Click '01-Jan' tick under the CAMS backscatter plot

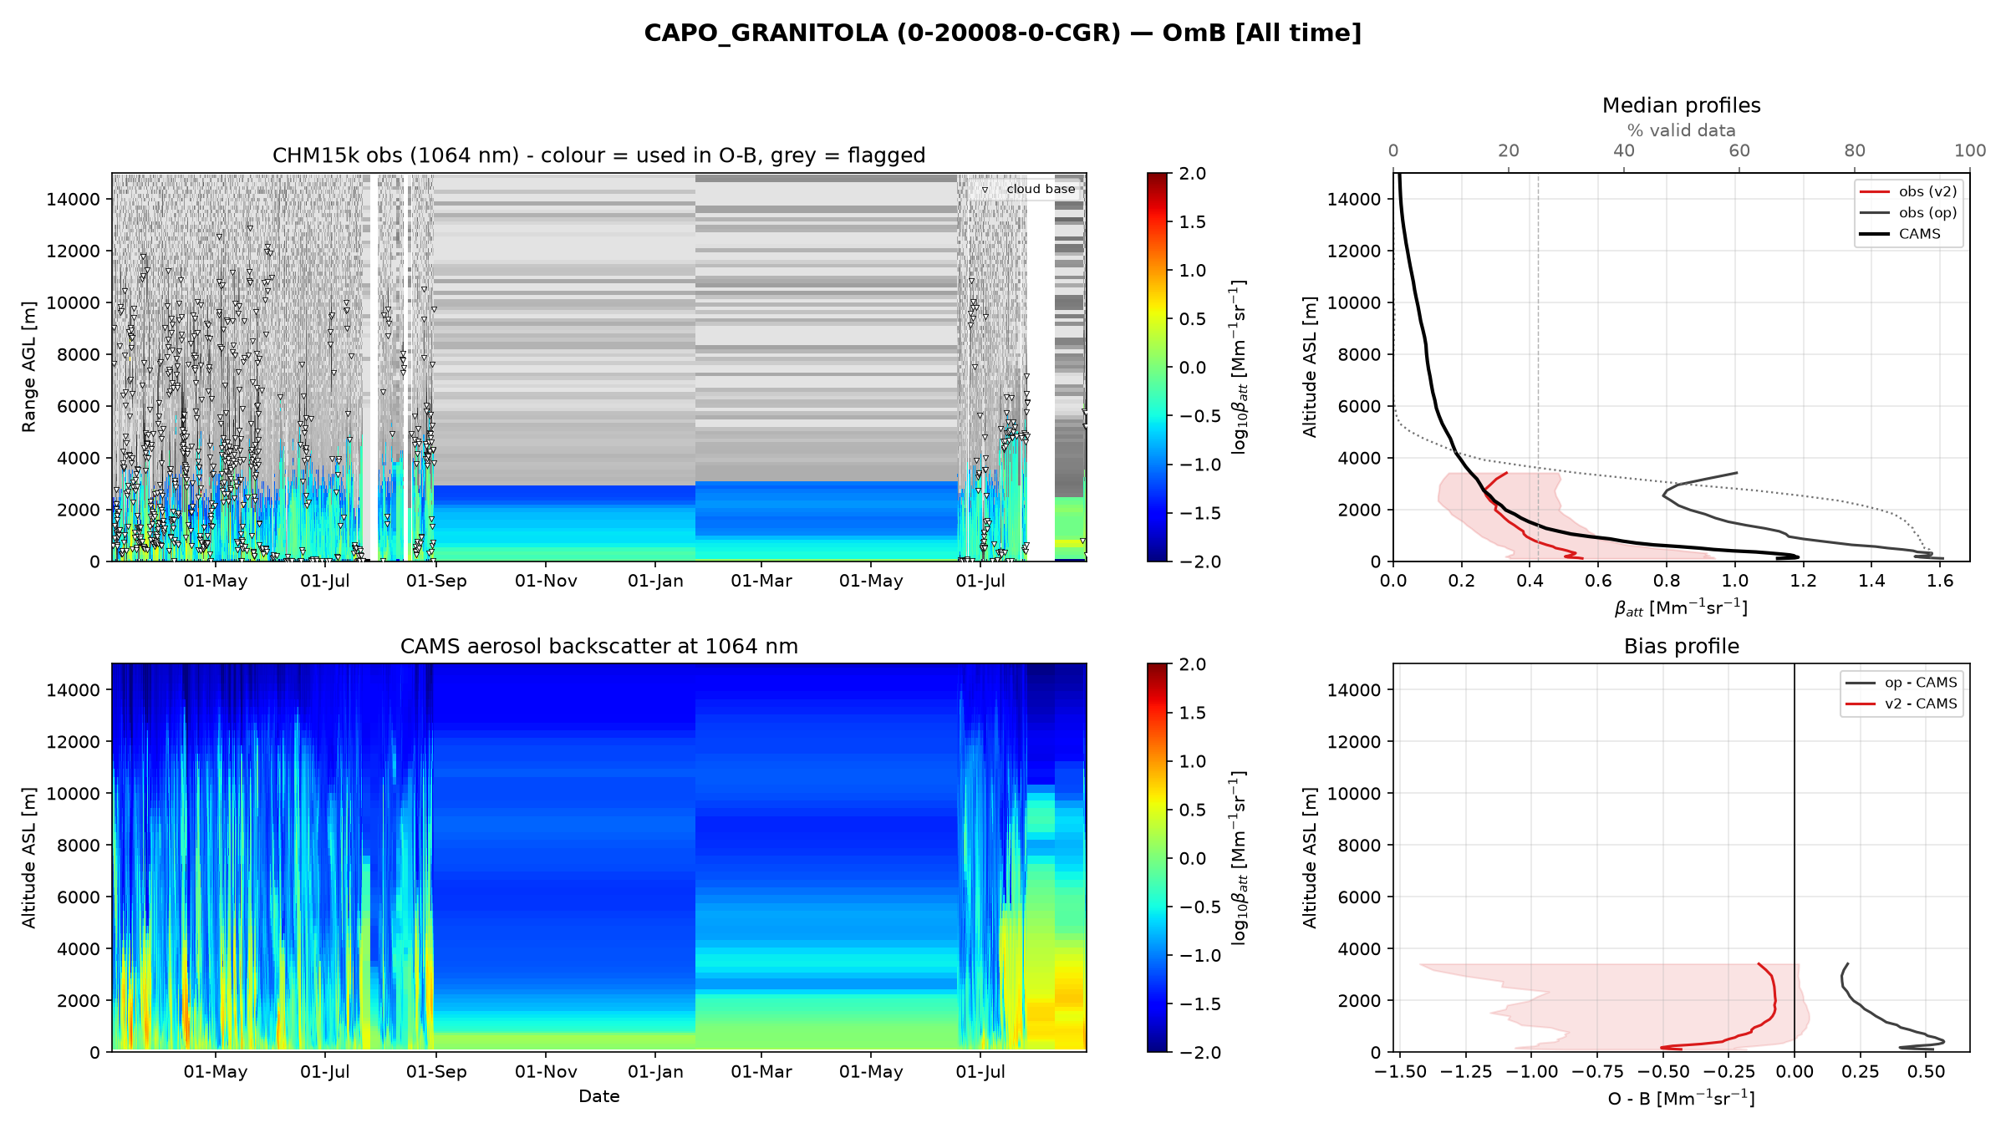pyautogui.click(x=655, y=1072)
